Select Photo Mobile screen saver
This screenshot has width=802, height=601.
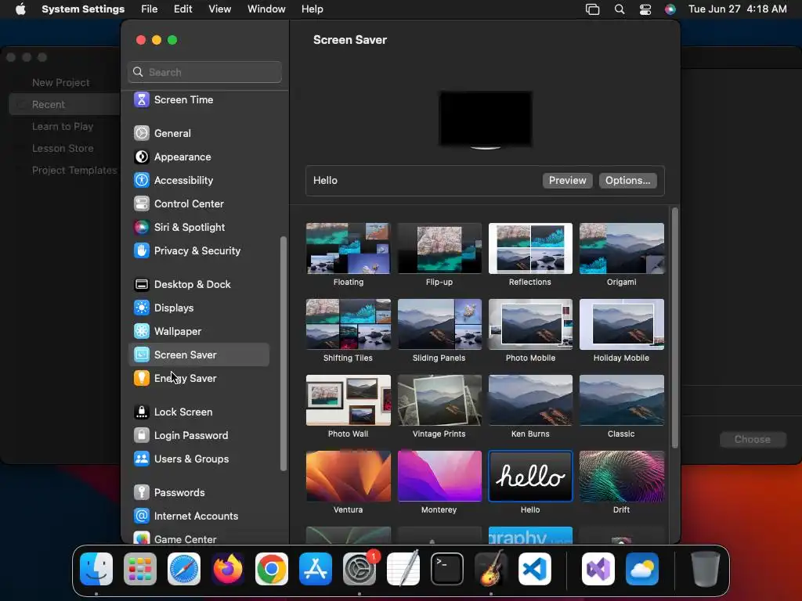click(530, 325)
